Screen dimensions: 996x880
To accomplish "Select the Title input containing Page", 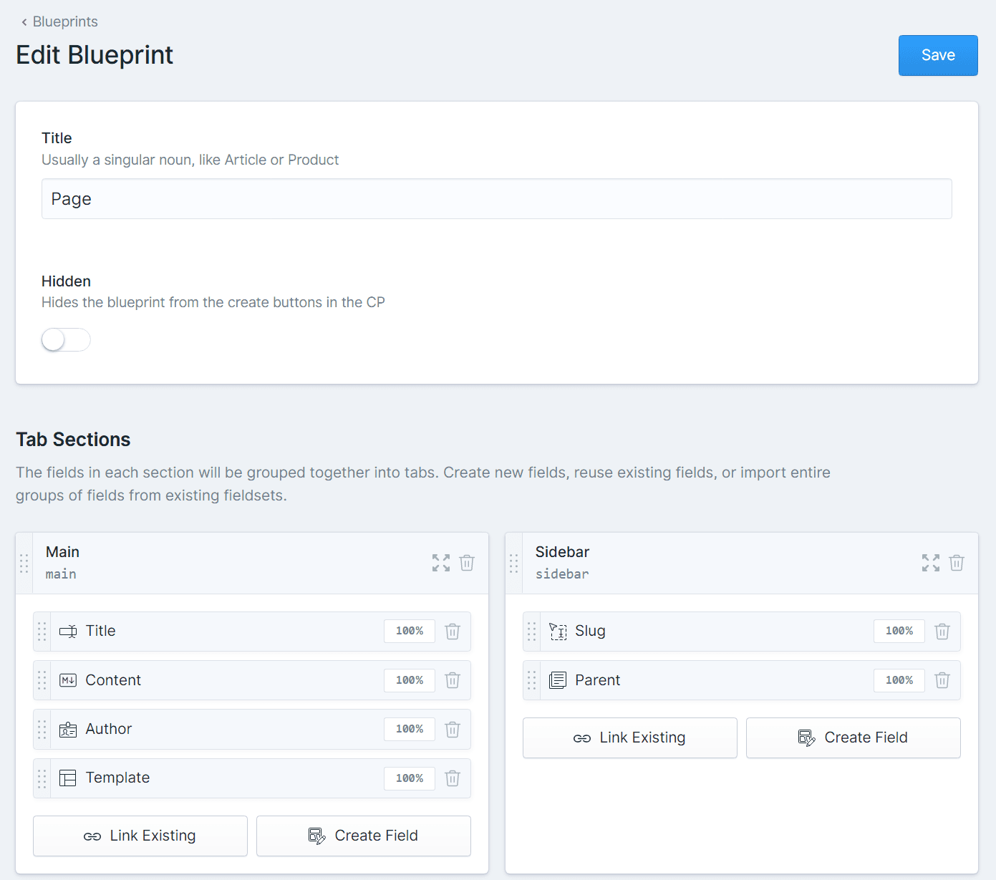I will point(496,199).
